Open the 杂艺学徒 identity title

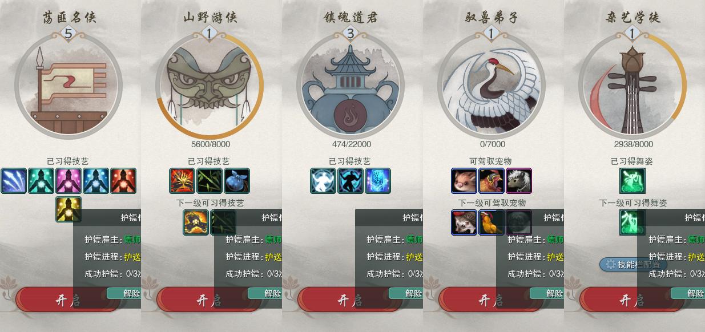633,17
